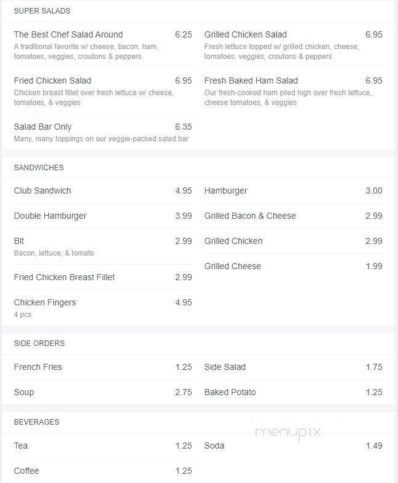Viewport: 398px width, 483px height.
Task: Click the BEVERAGES section header
Action: pos(36,422)
